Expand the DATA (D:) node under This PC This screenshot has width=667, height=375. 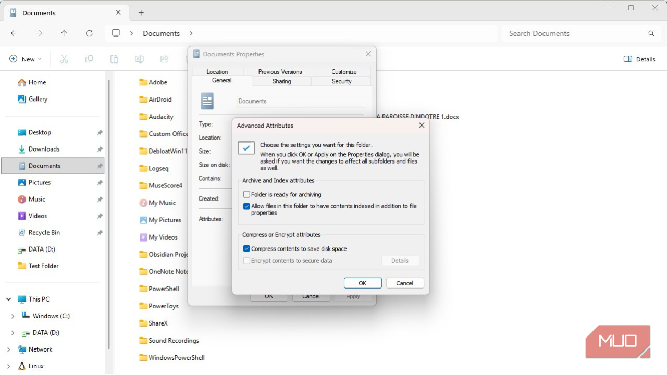coord(13,333)
